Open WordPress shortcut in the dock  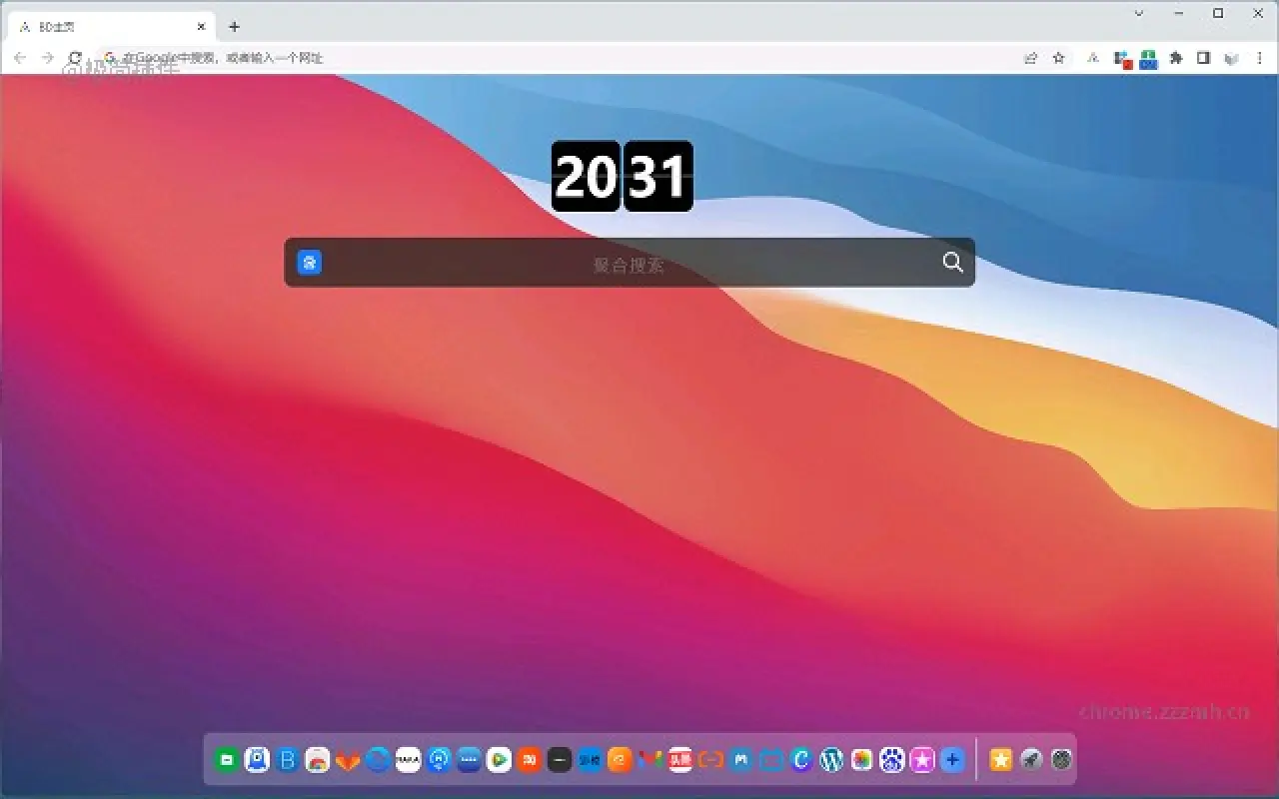832,760
